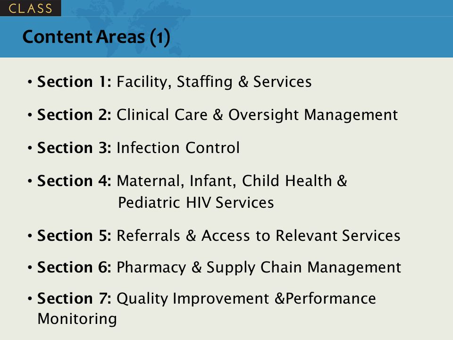Click the CLASS logo badge
453x340 pixels.
[30, 8]
